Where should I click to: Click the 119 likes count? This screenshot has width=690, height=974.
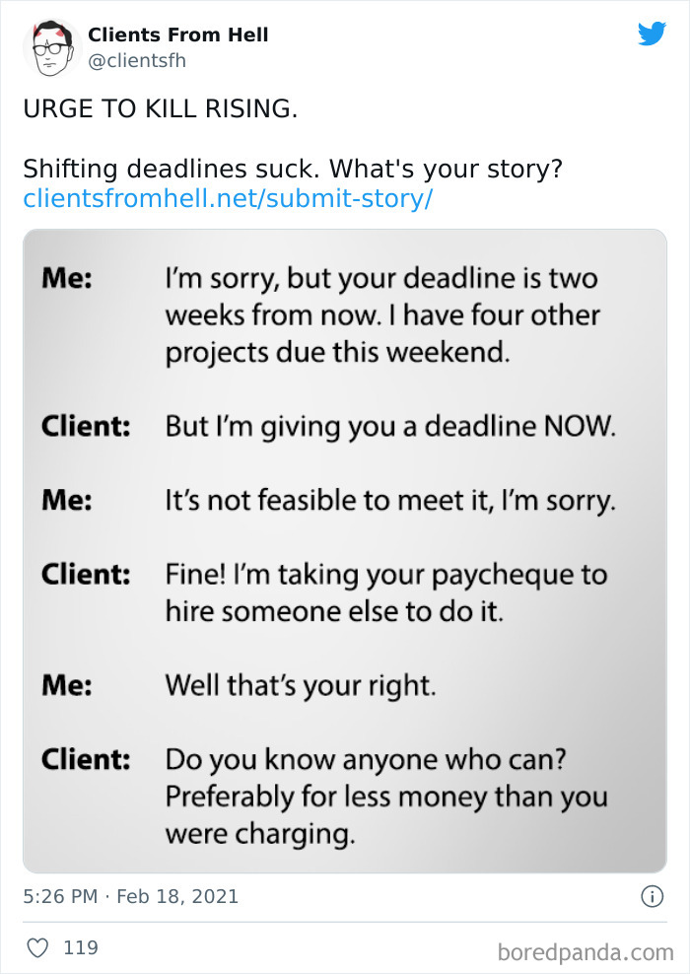coord(84,947)
